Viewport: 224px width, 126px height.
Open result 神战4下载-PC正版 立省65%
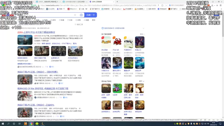point(36,105)
